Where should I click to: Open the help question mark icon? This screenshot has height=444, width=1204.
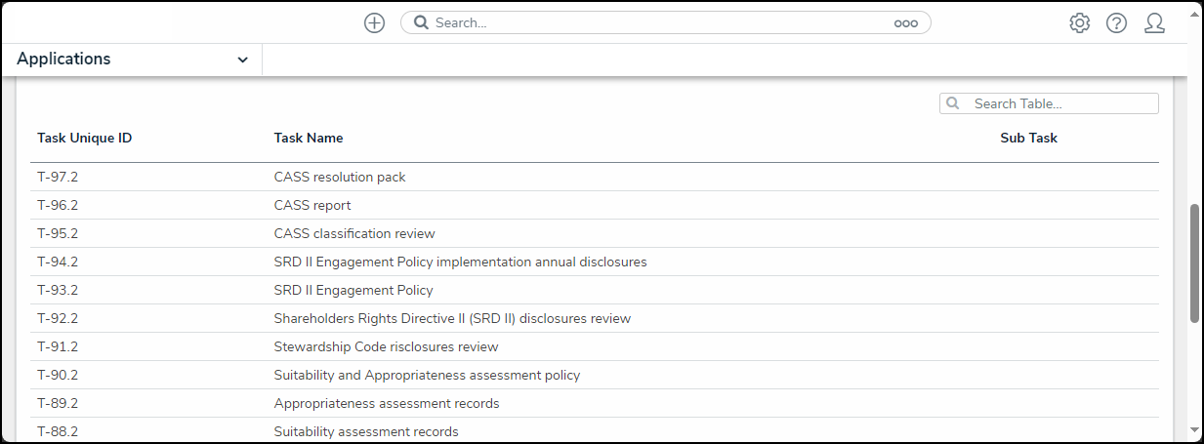coord(1116,23)
